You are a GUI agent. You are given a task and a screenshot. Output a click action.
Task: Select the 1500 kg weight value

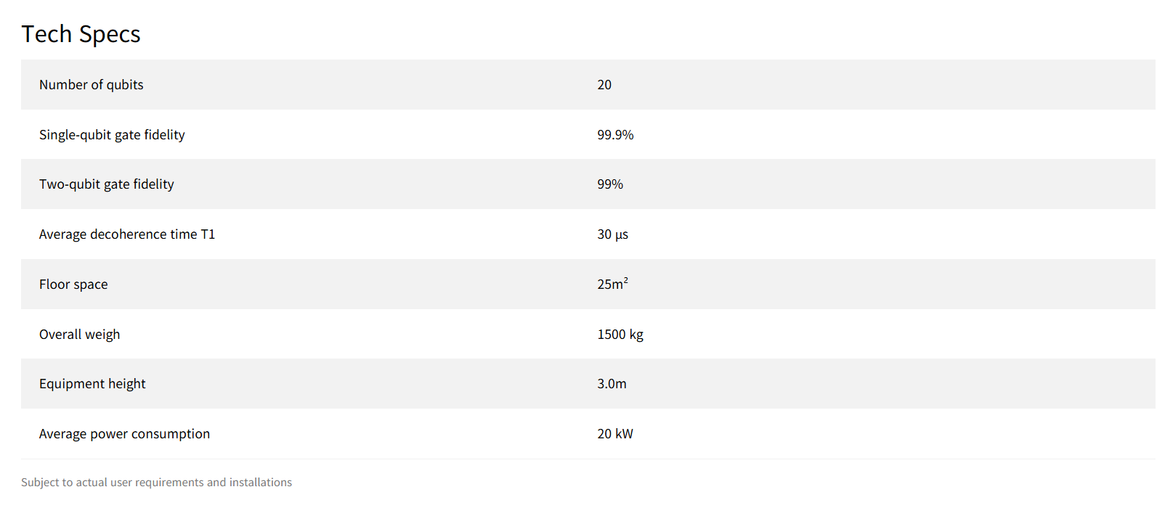[620, 335]
